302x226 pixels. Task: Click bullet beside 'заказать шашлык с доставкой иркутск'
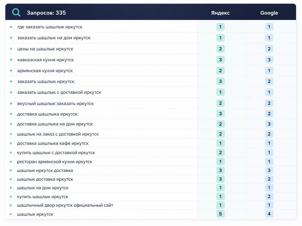point(11,92)
